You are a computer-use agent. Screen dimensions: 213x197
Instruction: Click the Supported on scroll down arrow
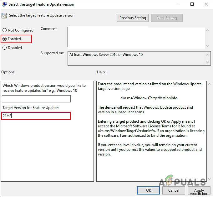[x=207, y=62]
